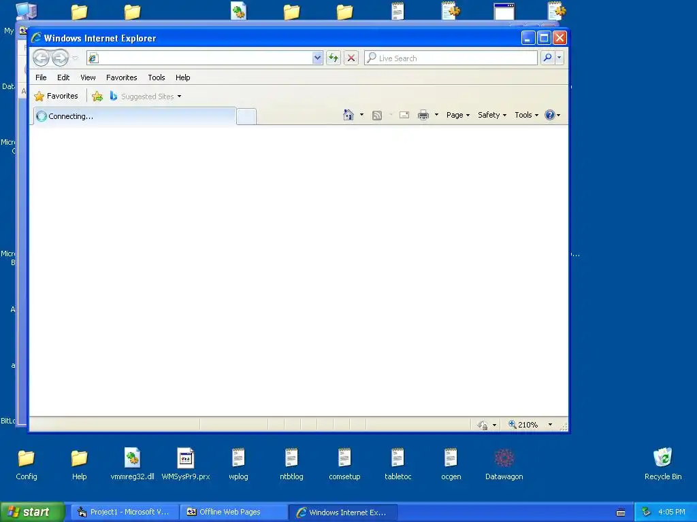Open the Edit menu
This screenshot has height=522, width=697.
click(63, 77)
